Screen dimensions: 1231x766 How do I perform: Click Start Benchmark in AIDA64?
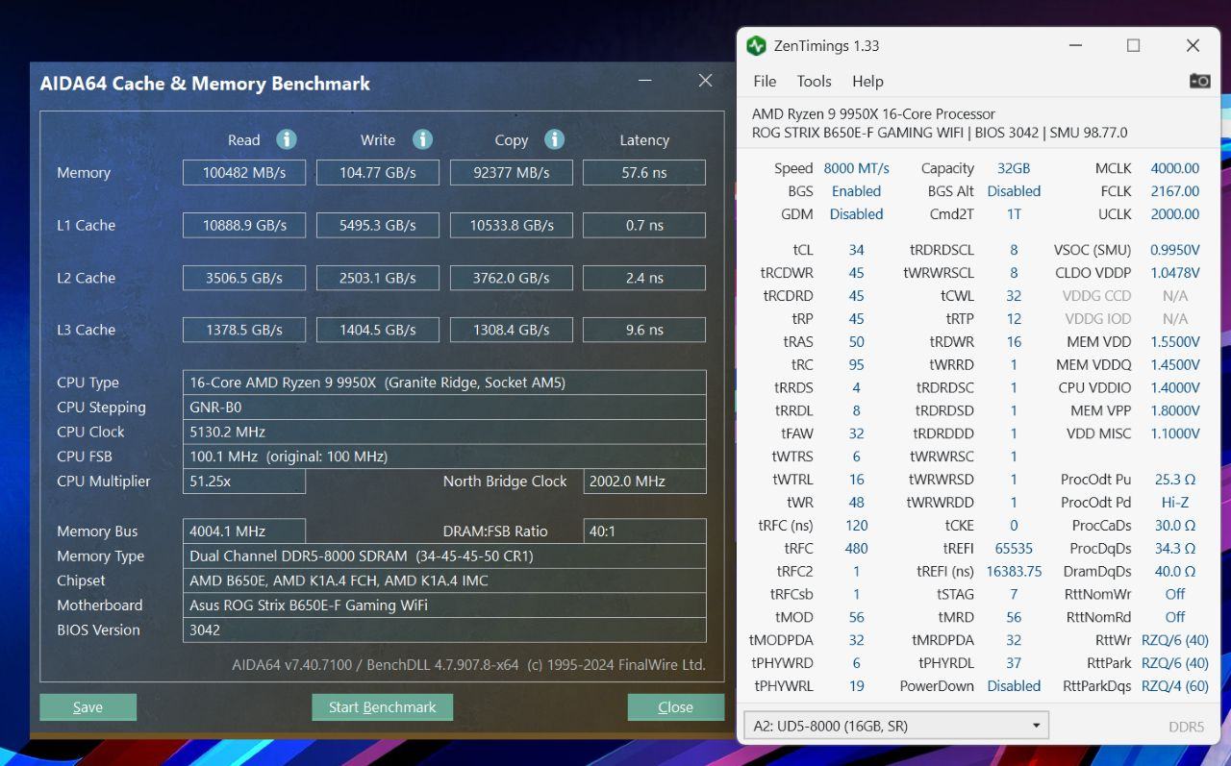[382, 707]
